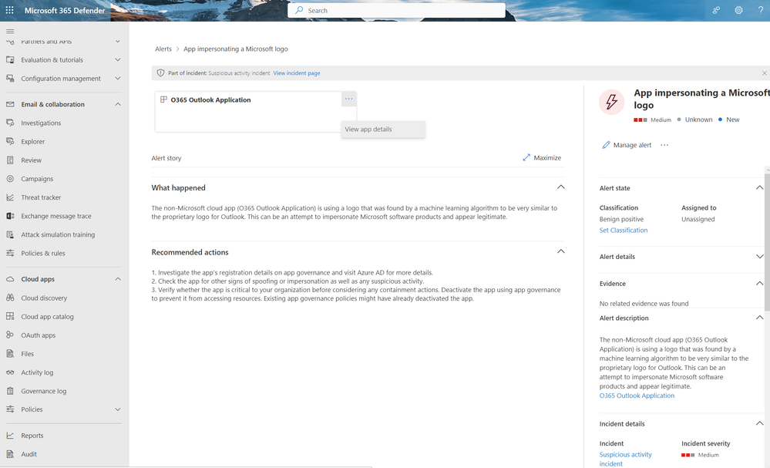Click the Configuration management icon
Viewport: 770px width, 468px height.
[10, 79]
